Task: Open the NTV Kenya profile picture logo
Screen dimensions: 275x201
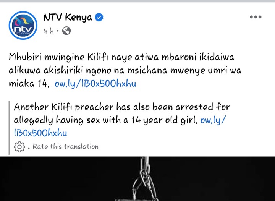Action: (23, 26)
